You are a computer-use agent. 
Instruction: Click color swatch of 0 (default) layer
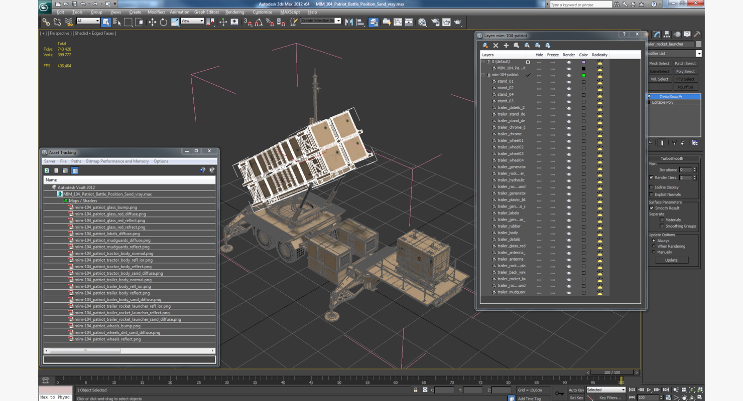pos(583,62)
